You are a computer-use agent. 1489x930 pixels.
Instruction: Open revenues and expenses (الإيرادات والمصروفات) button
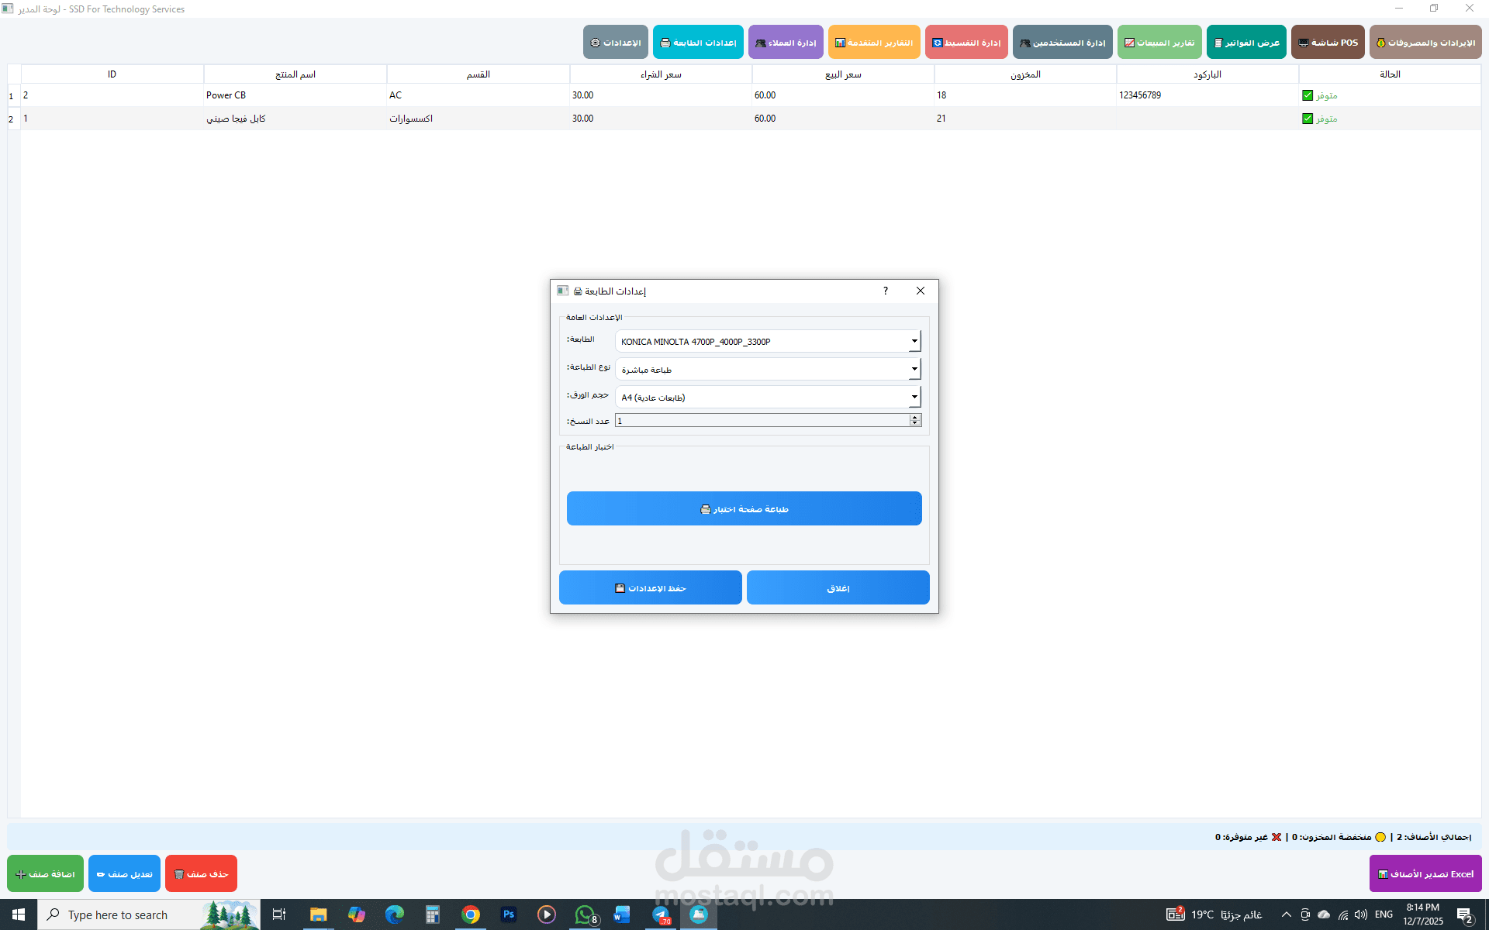click(x=1425, y=43)
